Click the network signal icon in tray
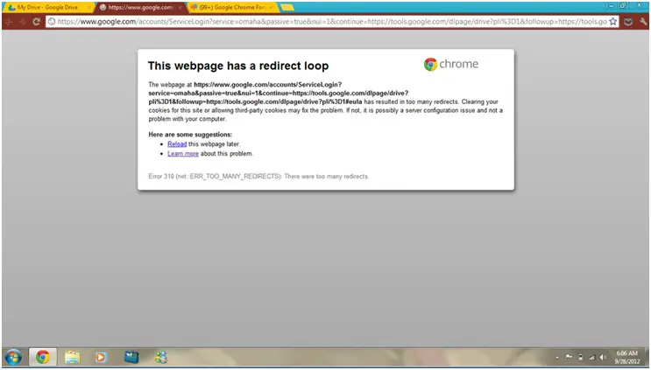651x370 pixels. pyautogui.click(x=591, y=357)
